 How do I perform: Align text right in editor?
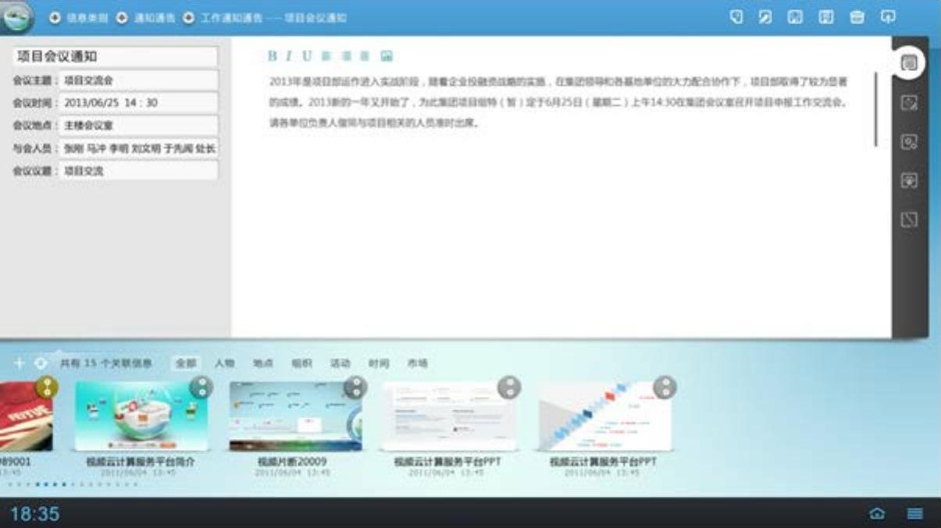[x=364, y=56]
